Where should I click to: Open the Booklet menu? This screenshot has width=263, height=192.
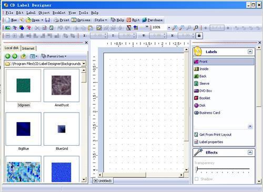click(59, 13)
